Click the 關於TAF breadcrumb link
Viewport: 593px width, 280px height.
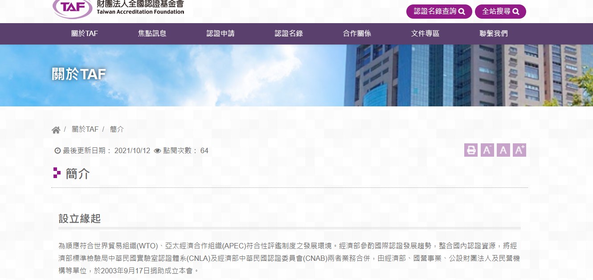(x=85, y=130)
